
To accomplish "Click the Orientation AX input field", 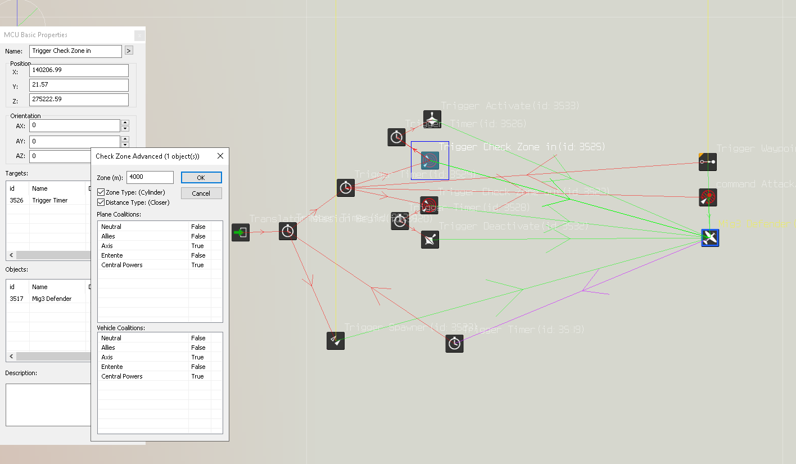I will tap(75, 125).
